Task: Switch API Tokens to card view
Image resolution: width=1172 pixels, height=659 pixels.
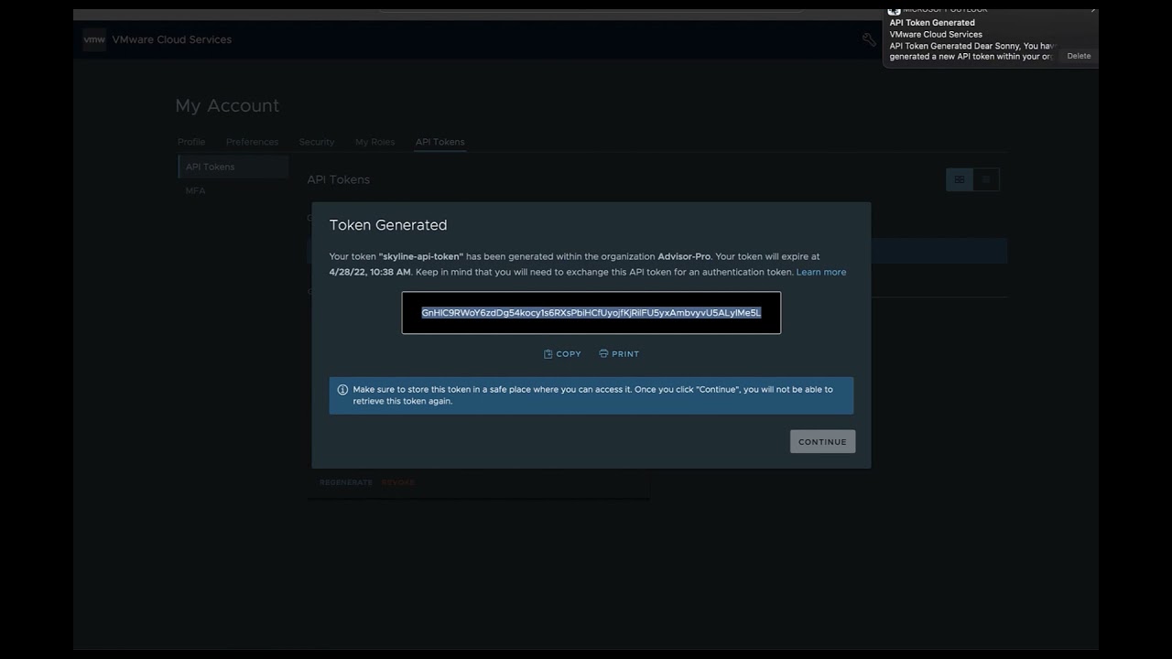Action: [959, 179]
